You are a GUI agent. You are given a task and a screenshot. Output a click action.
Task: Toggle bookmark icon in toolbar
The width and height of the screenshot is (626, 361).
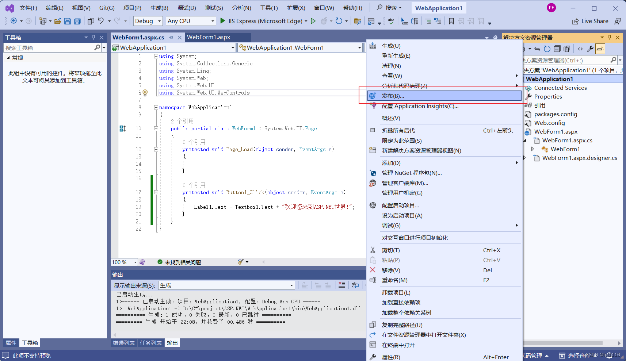click(x=451, y=21)
